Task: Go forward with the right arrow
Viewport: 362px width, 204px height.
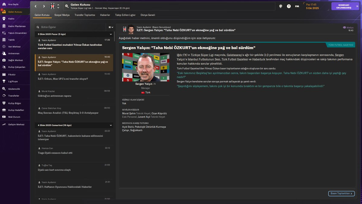Action: click(x=44, y=6)
